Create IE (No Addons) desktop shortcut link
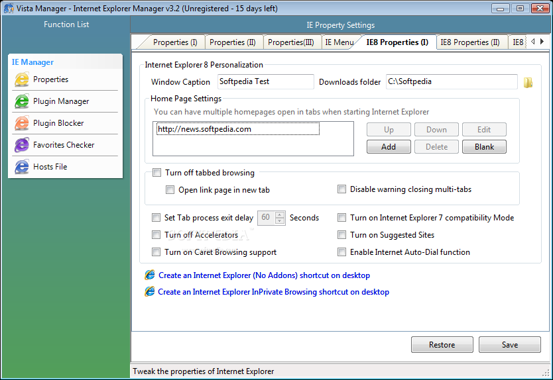 point(264,275)
